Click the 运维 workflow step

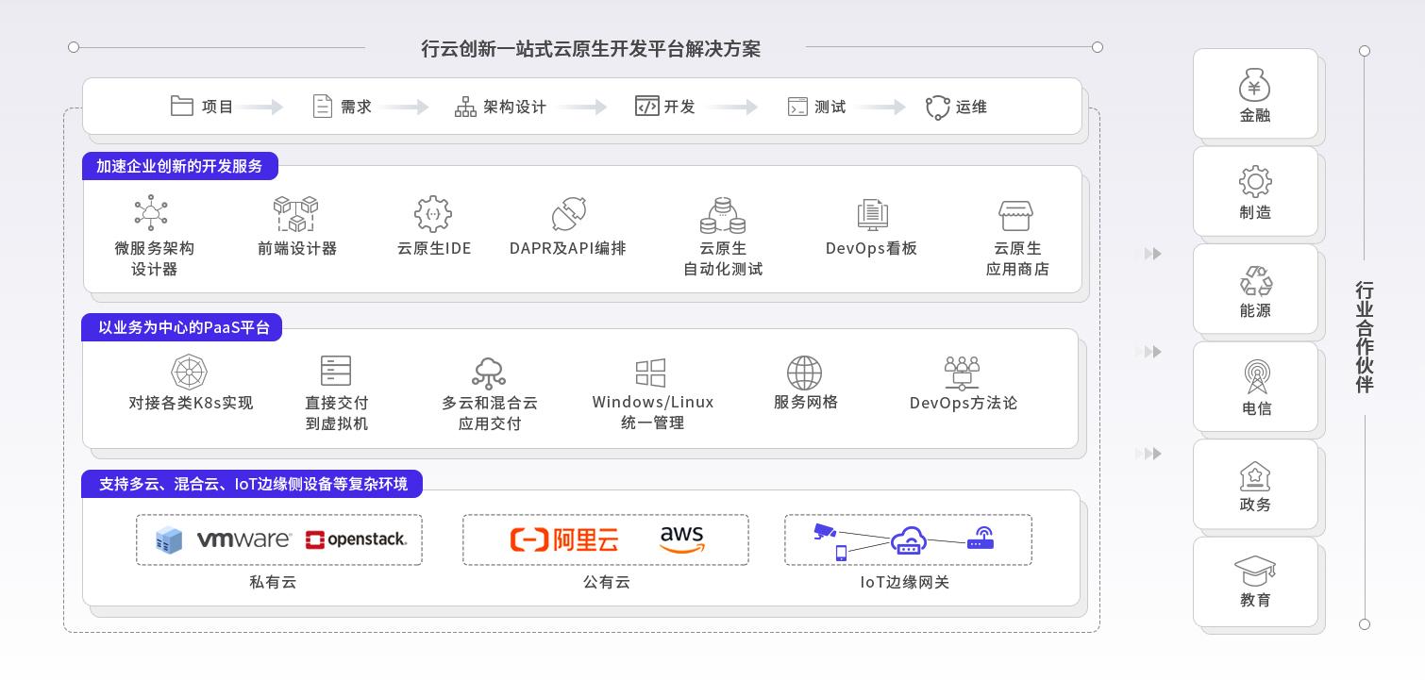[x=956, y=107]
